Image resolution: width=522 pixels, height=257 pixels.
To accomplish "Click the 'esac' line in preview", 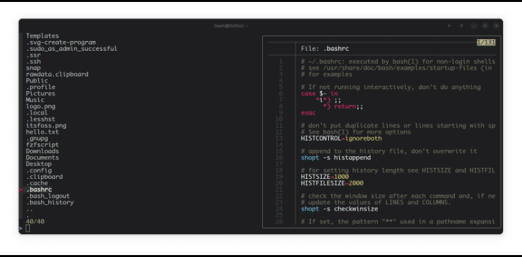I will 308,113.
